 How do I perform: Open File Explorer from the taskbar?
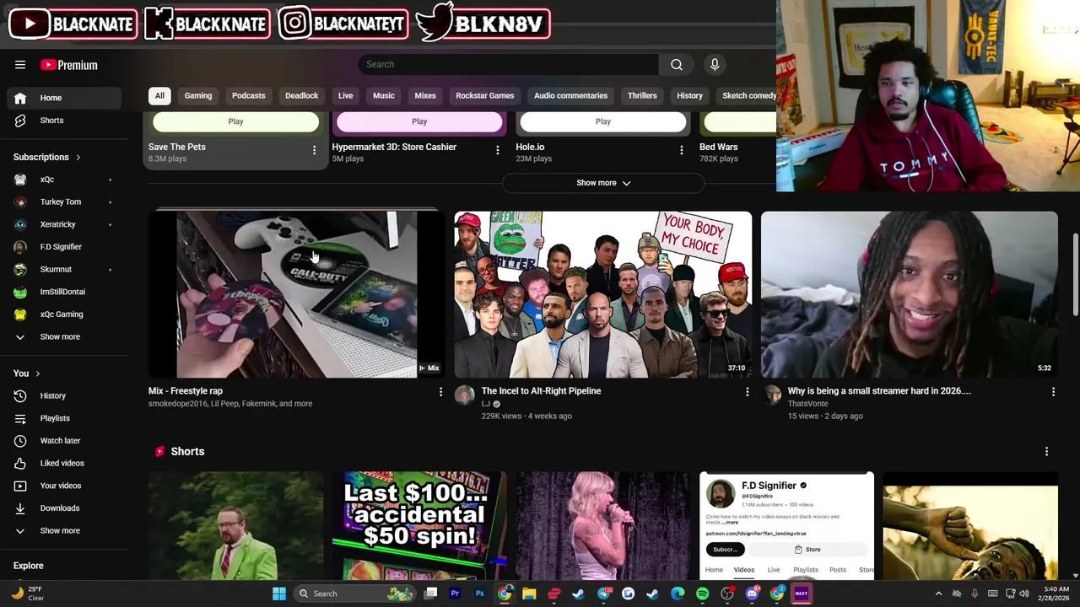(529, 594)
